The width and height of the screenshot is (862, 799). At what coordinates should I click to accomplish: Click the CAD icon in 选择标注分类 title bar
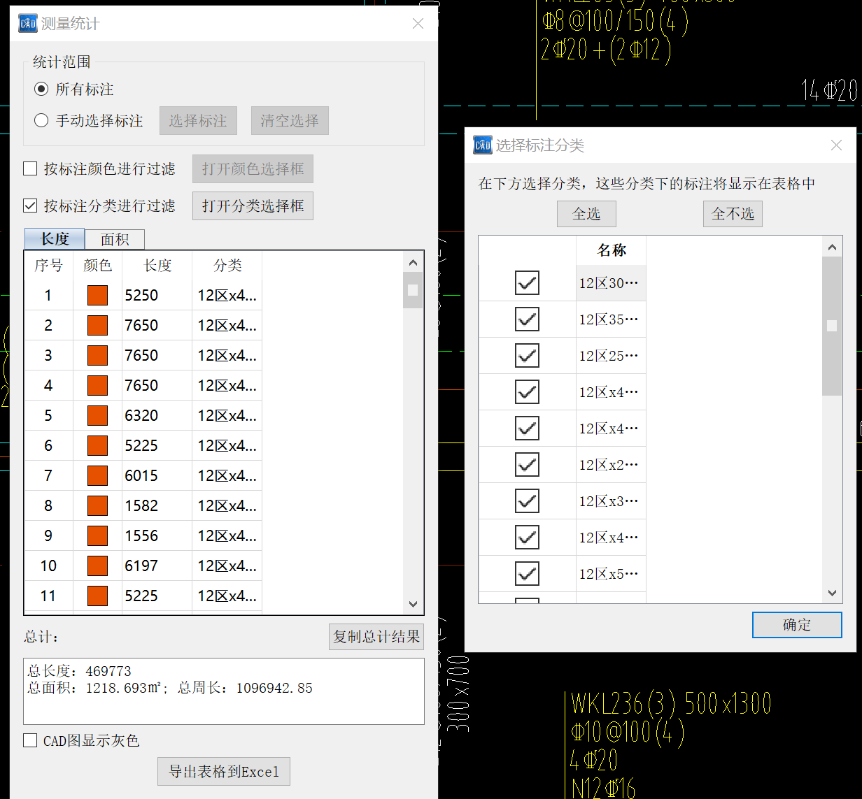(x=482, y=145)
